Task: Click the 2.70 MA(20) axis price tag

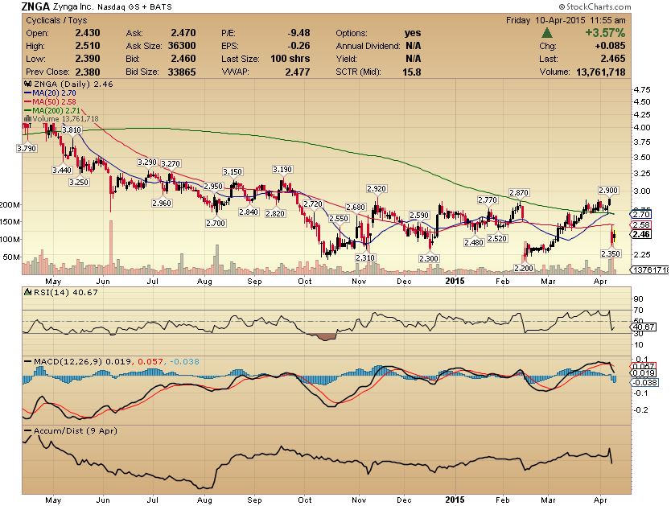Action: coord(640,214)
